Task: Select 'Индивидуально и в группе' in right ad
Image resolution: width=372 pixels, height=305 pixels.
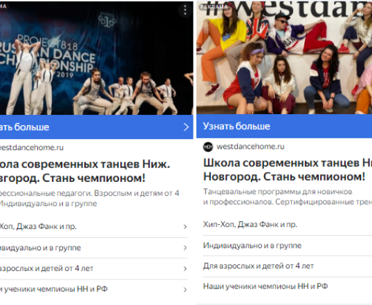Action: [252, 246]
